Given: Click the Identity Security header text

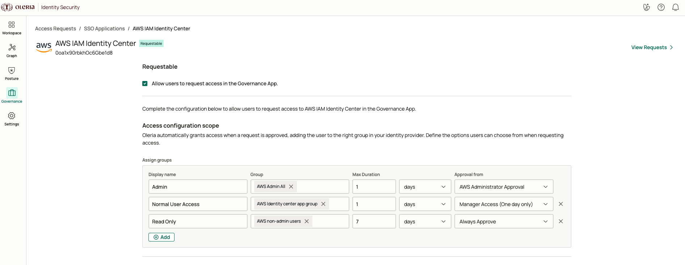Looking at the screenshot, I should [60, 7].
